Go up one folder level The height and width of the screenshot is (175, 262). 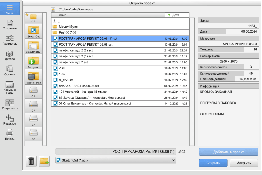pos(120,21)
